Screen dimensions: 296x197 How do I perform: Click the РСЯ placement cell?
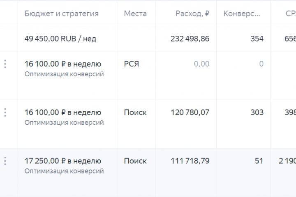point(132,64)
